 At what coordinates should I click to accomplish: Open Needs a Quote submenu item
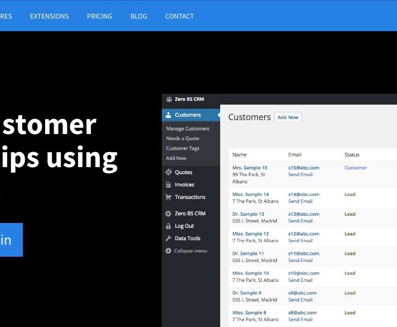[x=182, y=138]
